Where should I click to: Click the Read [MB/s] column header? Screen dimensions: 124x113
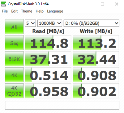click(x=48, y=31)
